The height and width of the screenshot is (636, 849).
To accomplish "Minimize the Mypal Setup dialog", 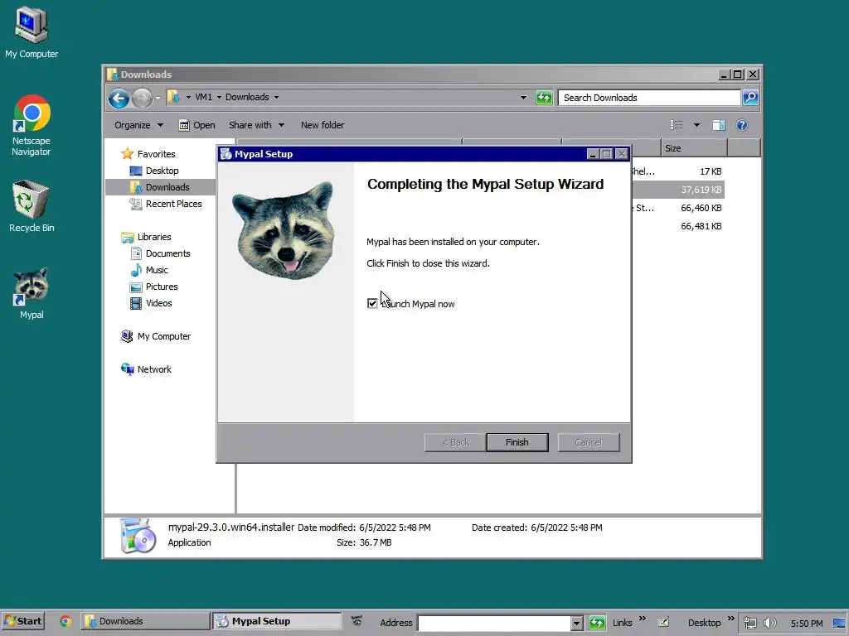I will click(x=593, y=154).
